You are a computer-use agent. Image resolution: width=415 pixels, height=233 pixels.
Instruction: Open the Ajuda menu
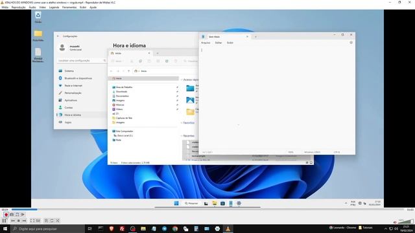pyautogui.click(x=93, y=7)
